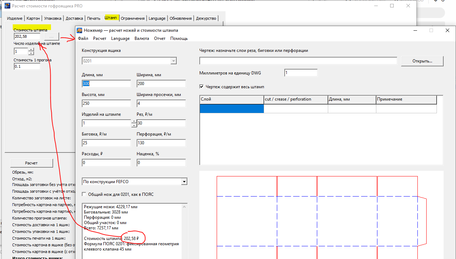Image resolution: width=456 pixels, height=259 pixels.
Task: Click the Ширина, мм input field
Action: [x=161, y=84]
